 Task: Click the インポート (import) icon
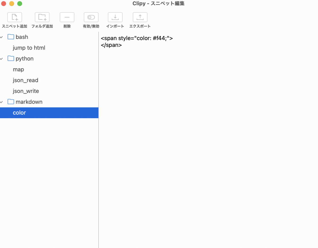click(x=115, y=17)
